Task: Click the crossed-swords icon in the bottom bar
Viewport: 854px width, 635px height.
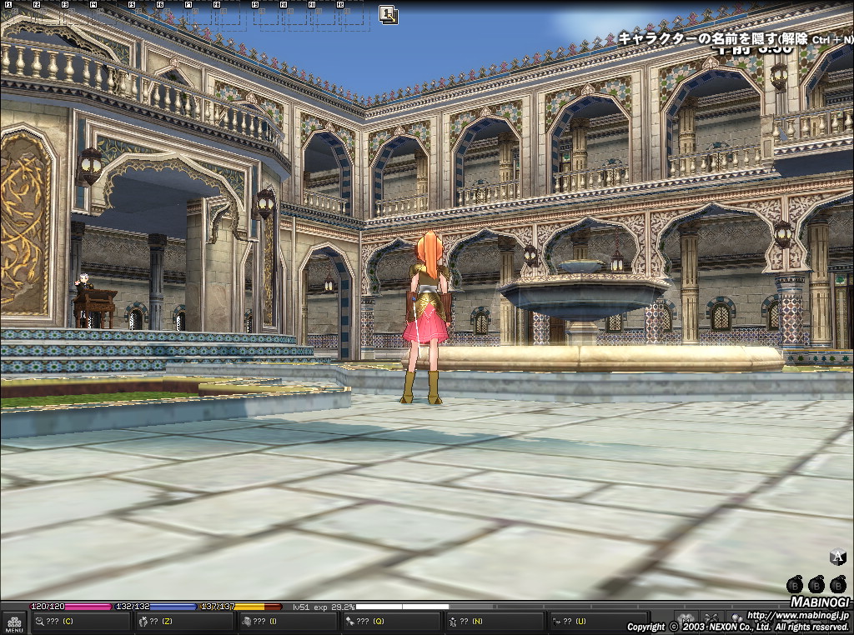Action: pos(711,619)
